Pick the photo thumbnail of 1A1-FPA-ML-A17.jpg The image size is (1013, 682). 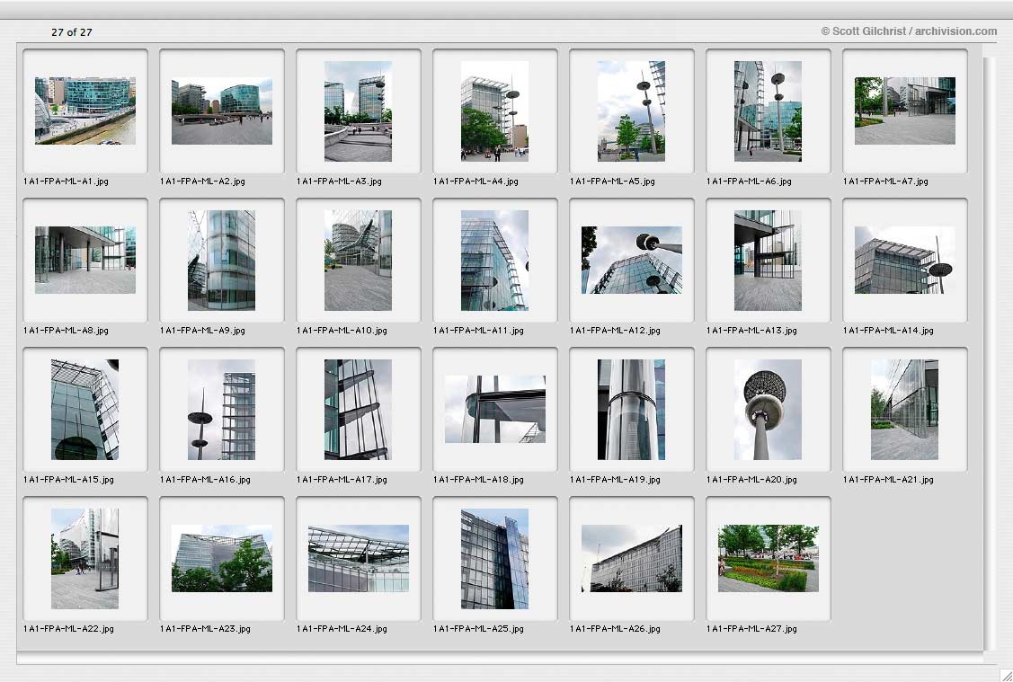tap(358, 410)
